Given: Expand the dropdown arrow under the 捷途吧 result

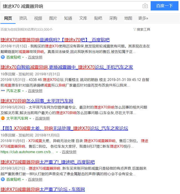Looking at the screenshot, I should (x=23, y=180).
